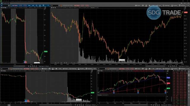190x106 pixels.
Task: Click symbol input field of top-left chart
Action: pyautogui.click(x=4, y=6)
